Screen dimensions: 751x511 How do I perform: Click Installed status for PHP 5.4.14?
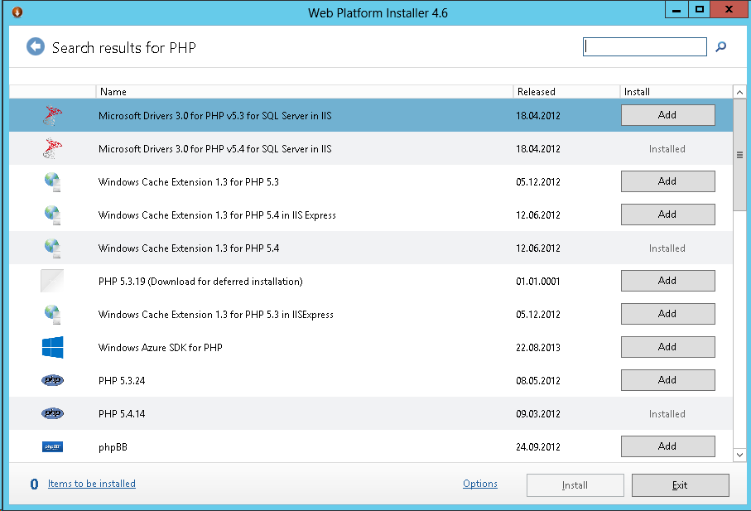[x=667, y=414]
